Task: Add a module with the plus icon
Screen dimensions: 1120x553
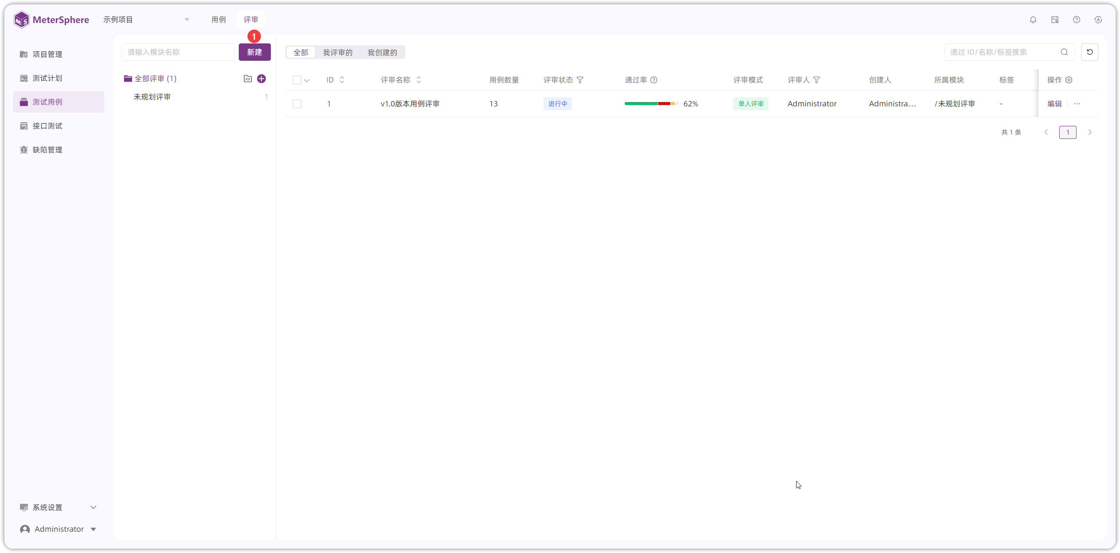Action: pos(261,79)
